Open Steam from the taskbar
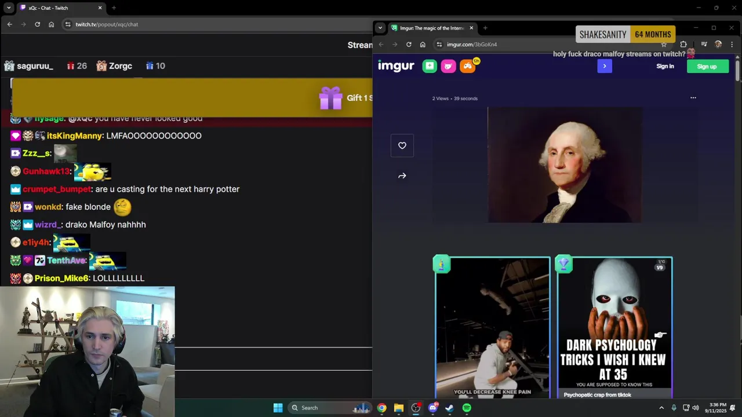Screen dimensions: 742x417 pyautogui.click(x=449, y=408)
